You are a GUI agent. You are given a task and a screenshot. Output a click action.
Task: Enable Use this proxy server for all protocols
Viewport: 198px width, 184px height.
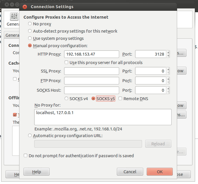tap(66, 62)
